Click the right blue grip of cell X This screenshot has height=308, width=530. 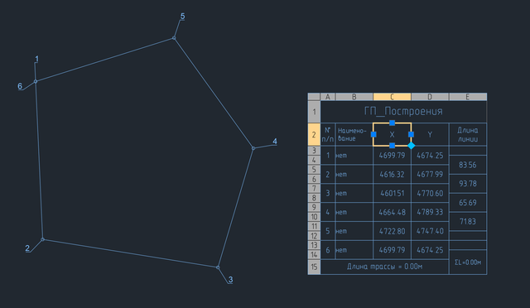pos(411,135)
